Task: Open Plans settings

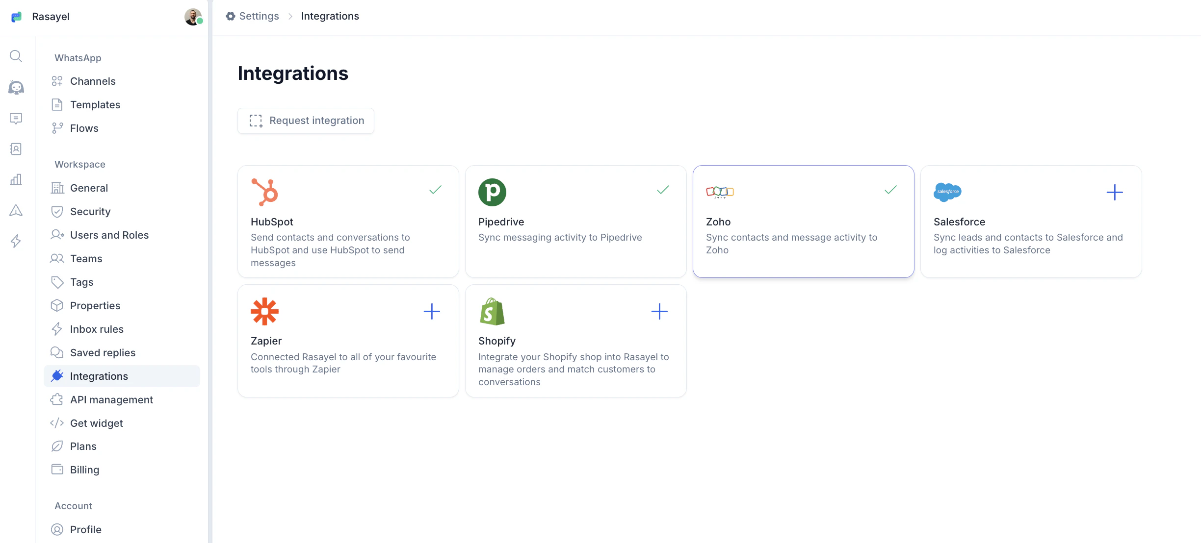Action: [122, 446]
